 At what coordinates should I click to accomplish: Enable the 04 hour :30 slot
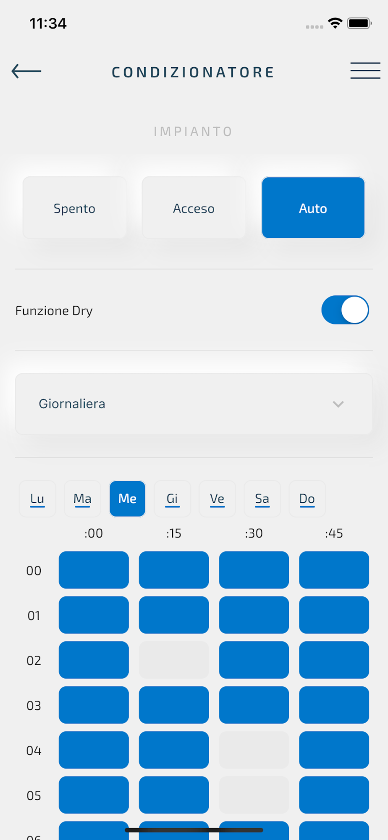pos(254,750)
